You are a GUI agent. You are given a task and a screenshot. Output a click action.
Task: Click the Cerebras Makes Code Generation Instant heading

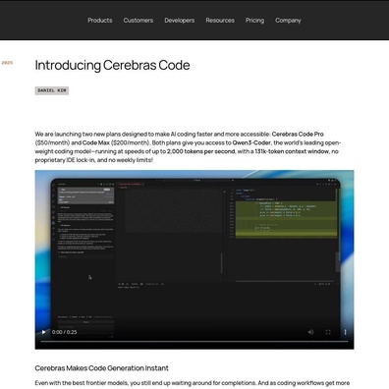101,368
